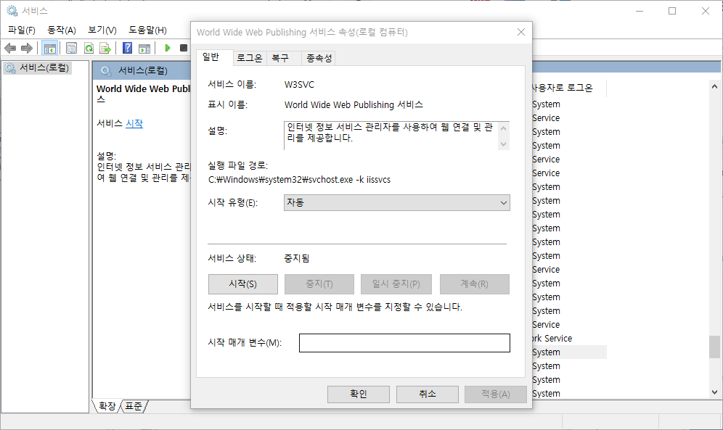Click the 계속(R) button
Screen dimensions: 723x430
click(x=475, y=284)
